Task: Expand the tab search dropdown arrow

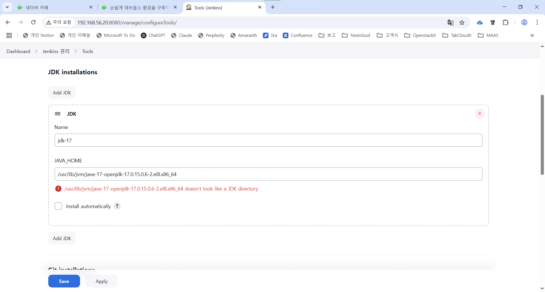Action: coord(7,7)
